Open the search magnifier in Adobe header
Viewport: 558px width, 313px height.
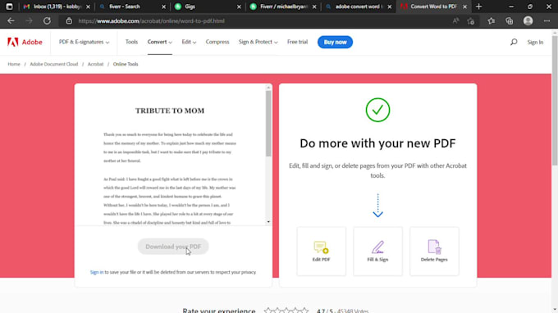[x=514, y=42]
